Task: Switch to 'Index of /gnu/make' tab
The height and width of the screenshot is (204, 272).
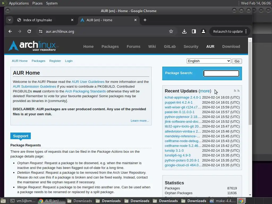Action: [x=38, y=20]
